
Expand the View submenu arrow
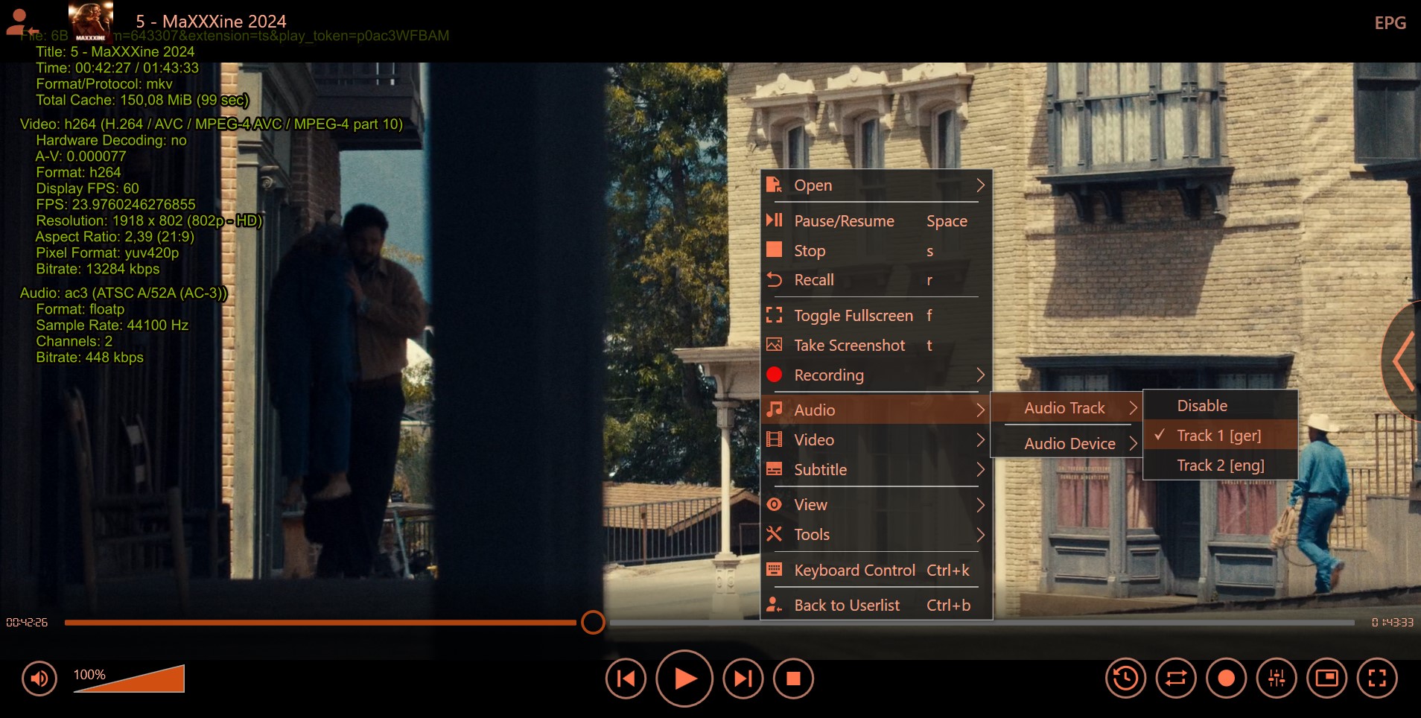pos(980,504)
